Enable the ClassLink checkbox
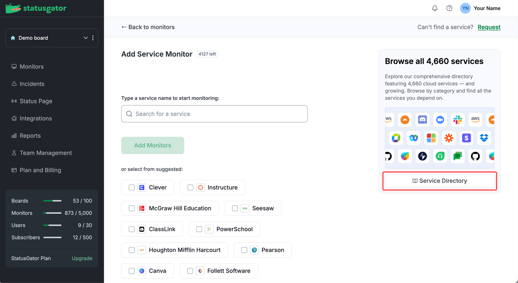The width and height of the screenshot is (518, 283). click(x=132, y=229)
